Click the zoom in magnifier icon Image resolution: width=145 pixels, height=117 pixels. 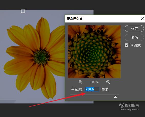click(108, 82)
